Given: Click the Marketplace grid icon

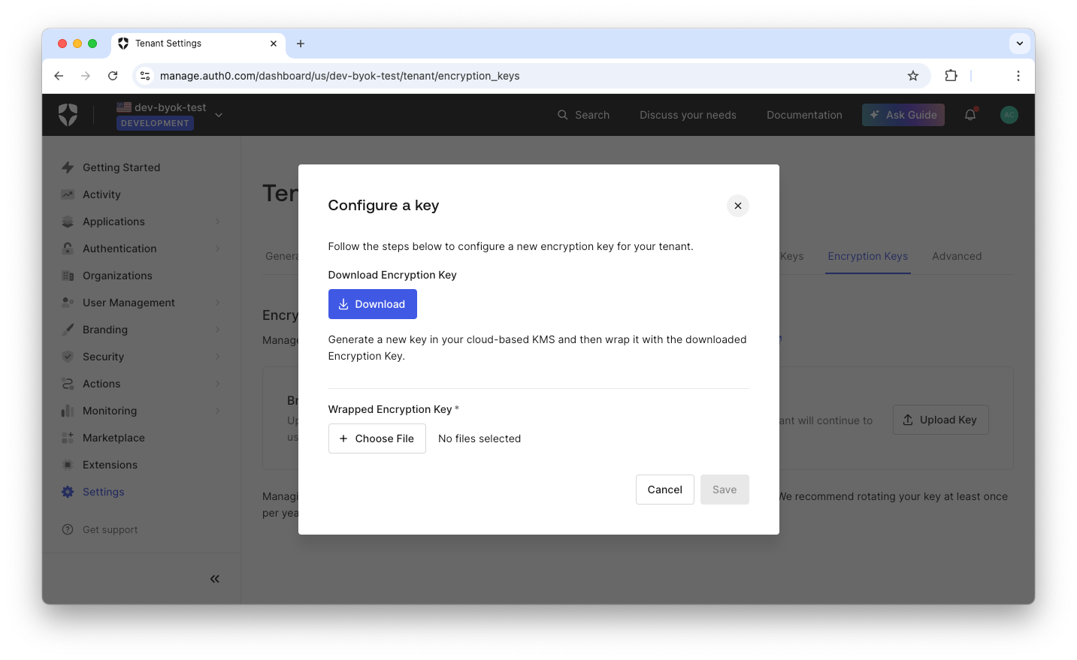Looking at the screenshot, I should (68, 438).
